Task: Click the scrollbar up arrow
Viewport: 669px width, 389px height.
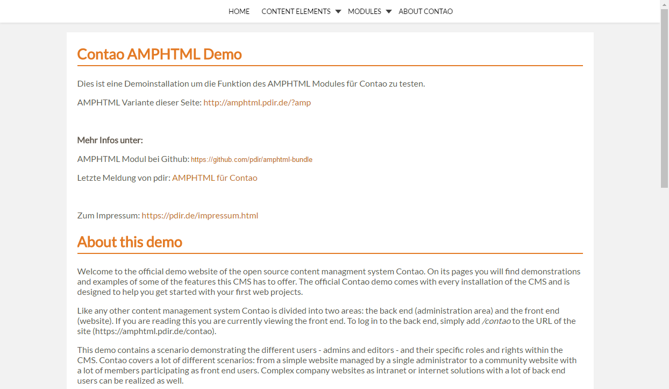Action: pos(664,4)
